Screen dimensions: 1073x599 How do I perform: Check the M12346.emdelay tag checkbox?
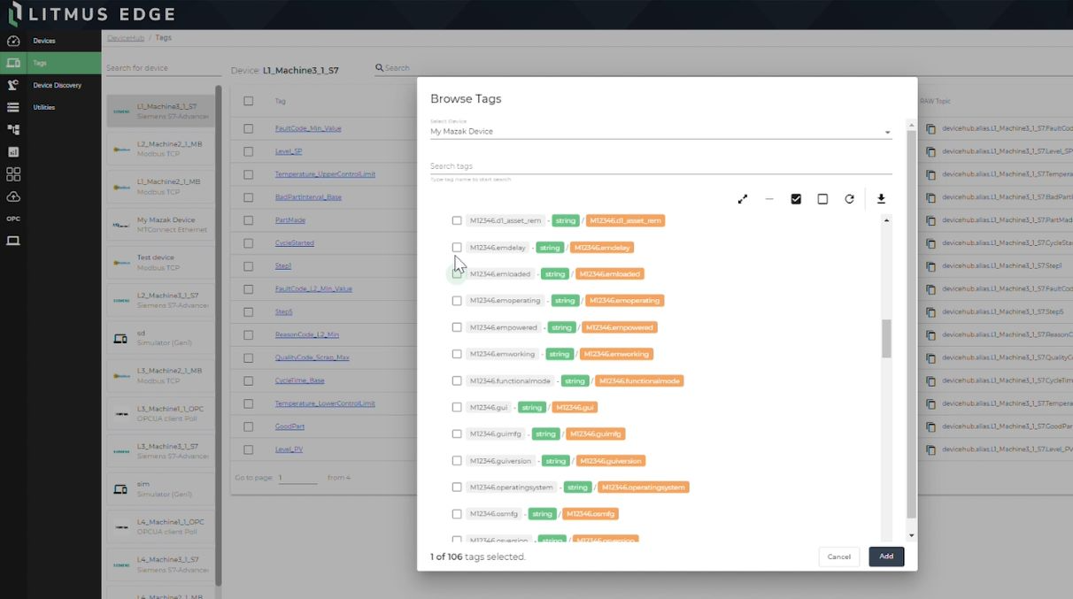[457, 248]
